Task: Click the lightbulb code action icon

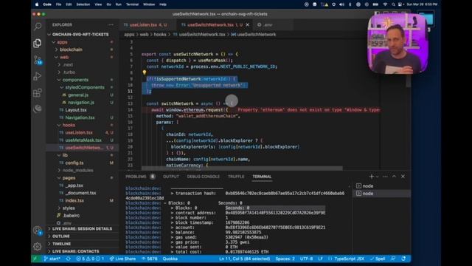Action: 145,72
